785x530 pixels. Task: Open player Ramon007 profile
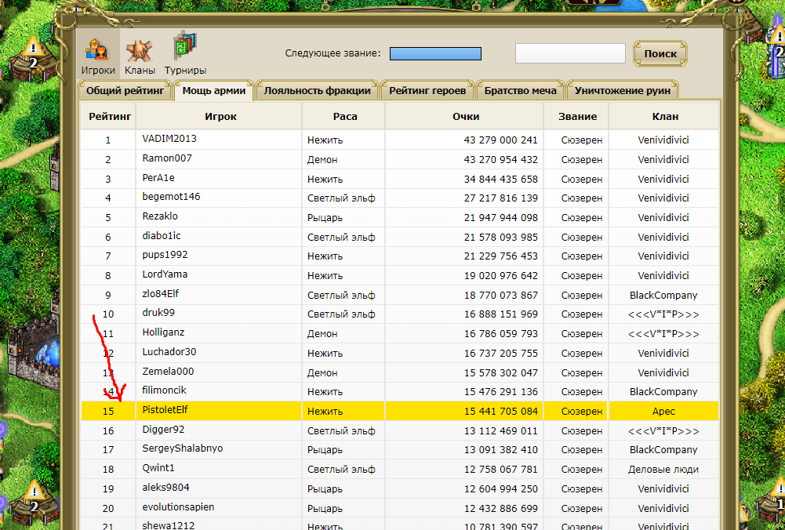(167, 158)
